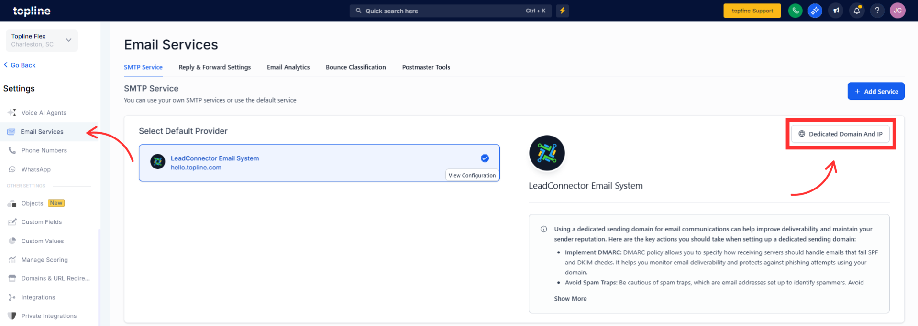Screen dimensions: 918x326
Task: Click the Integrations nodes icon
Action: (x=12, y=297)
